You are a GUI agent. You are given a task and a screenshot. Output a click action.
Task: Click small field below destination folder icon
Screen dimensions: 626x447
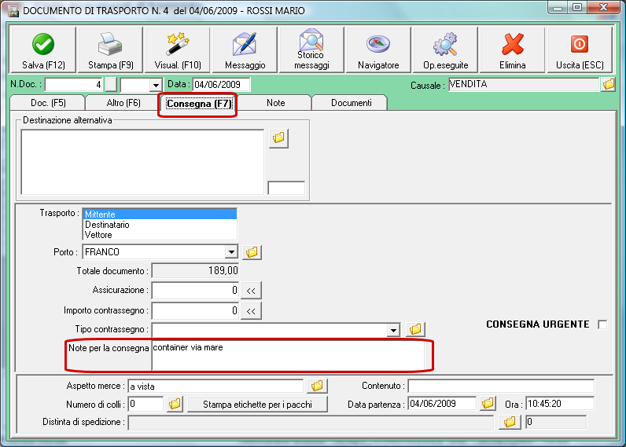coord(286,188)
